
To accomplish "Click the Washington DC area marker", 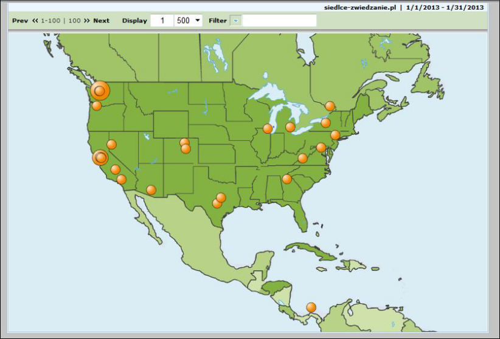I will click(321, 147).
